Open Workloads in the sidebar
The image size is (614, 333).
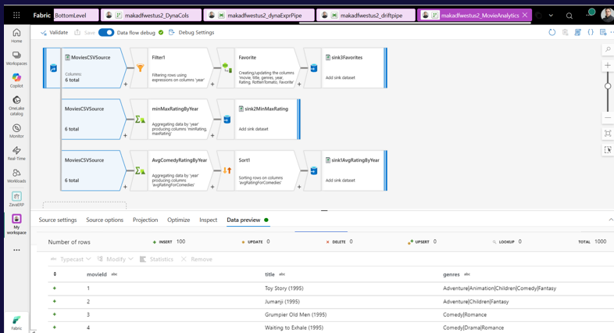(x=16, y=176)
